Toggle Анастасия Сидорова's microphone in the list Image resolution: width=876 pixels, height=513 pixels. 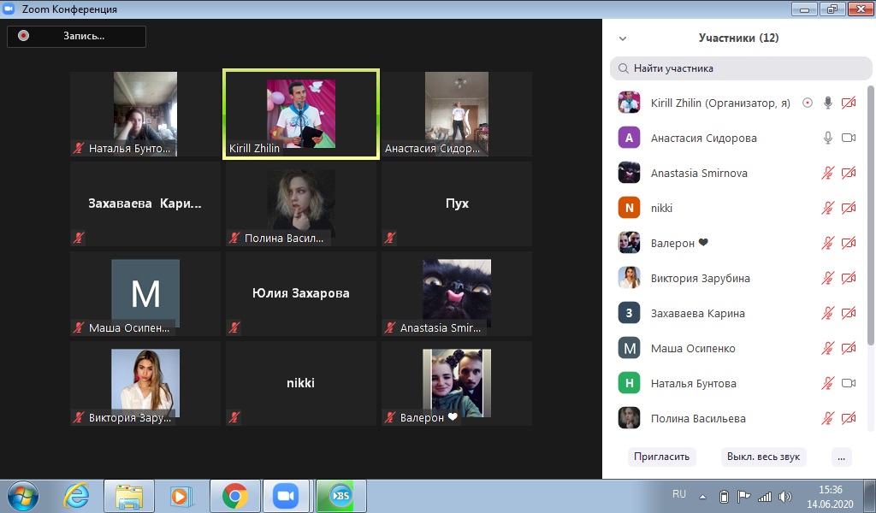click(827, 138)
